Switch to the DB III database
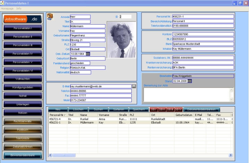This screenshot has width=249, height=163. [170, 109]
